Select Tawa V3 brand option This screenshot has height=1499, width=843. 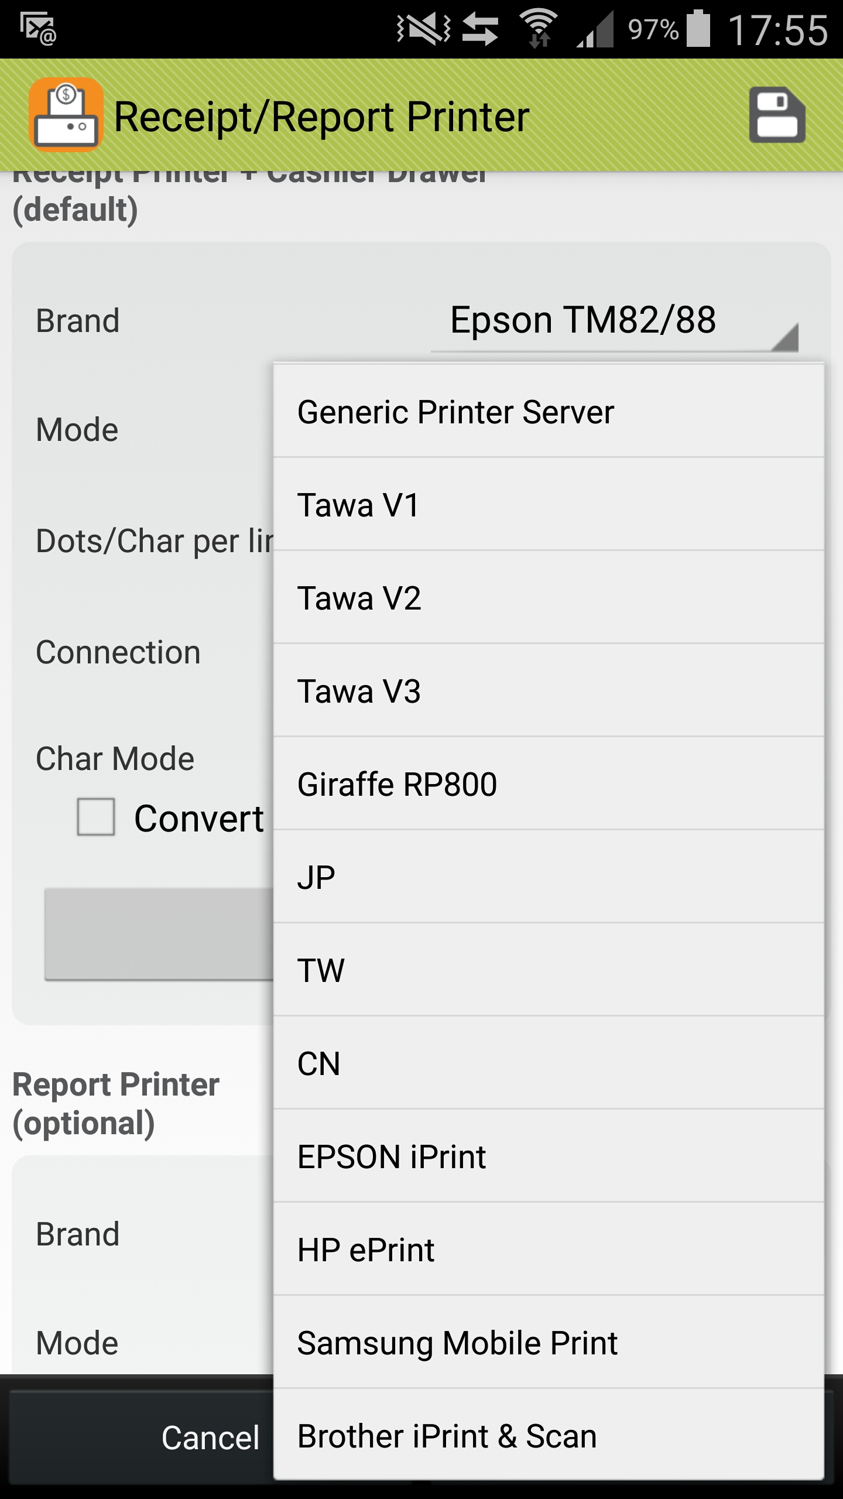click(549, 691)
